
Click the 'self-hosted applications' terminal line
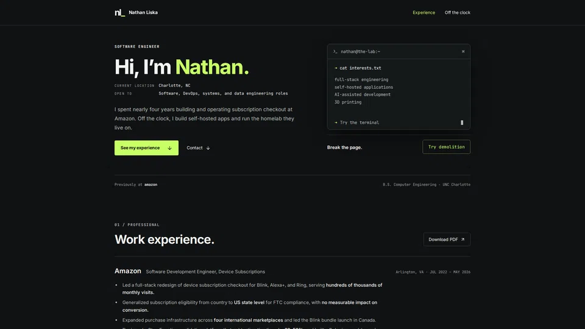363,87
